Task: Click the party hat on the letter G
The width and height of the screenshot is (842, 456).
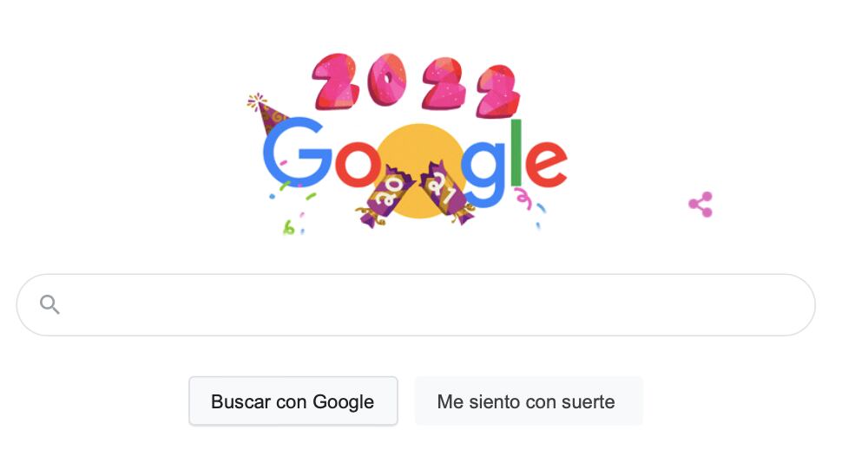Action: tap(266, 114)
